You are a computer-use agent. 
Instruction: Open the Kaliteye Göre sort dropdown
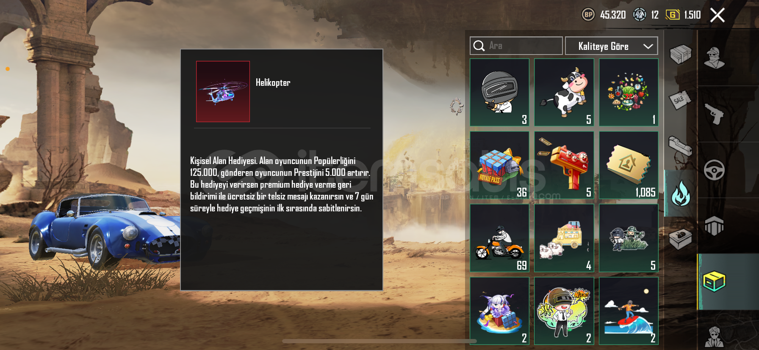point(611,46)
